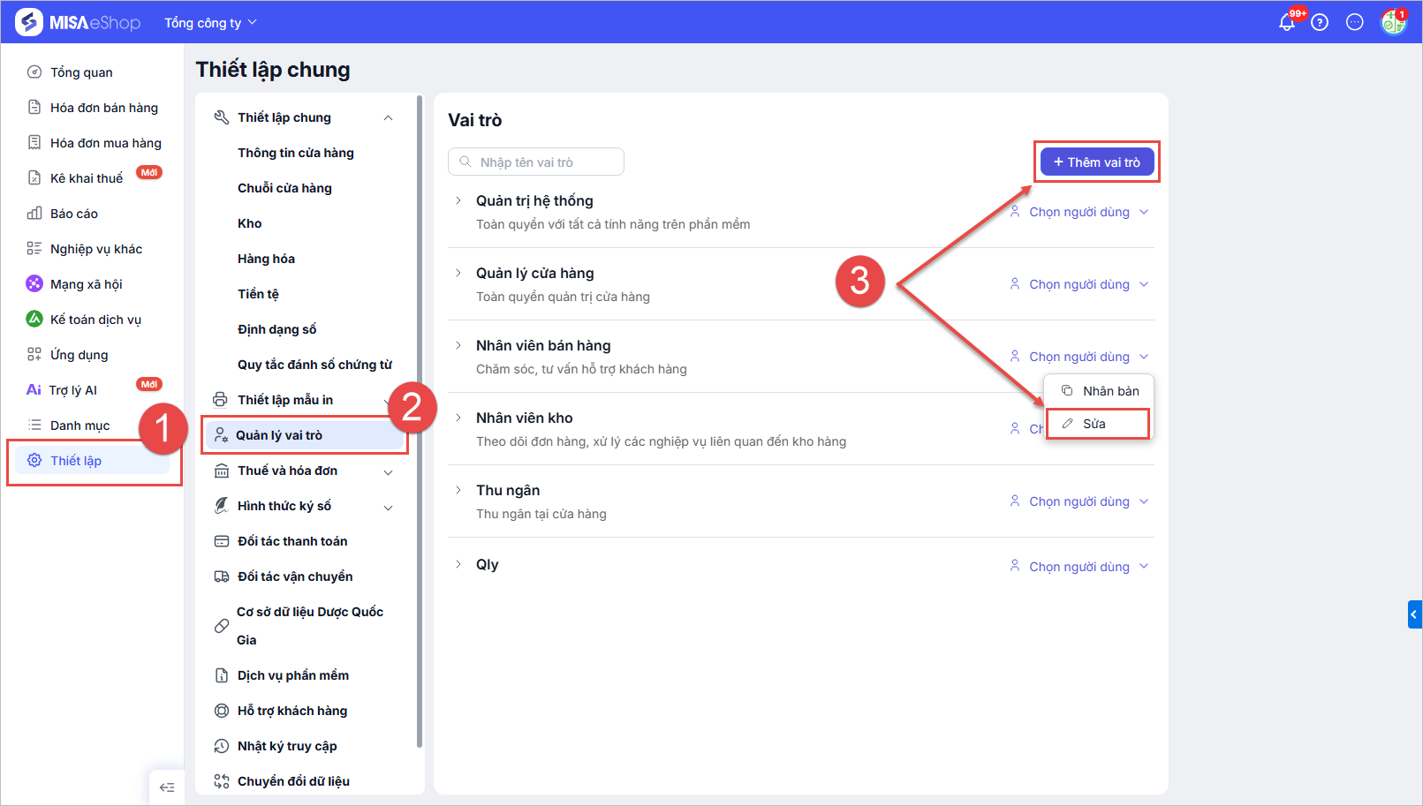
Task: Click the help question mark icon
Action: tap(1320, 23)
